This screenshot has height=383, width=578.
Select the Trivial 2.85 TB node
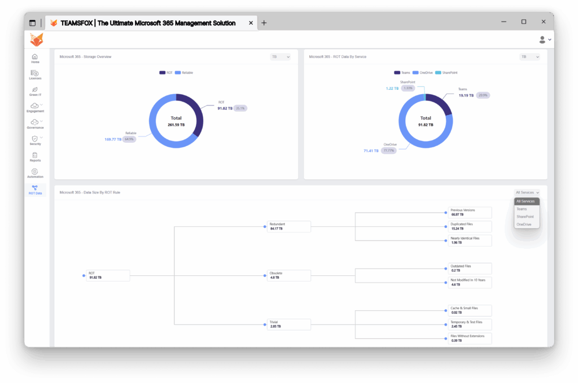(288, 324)
